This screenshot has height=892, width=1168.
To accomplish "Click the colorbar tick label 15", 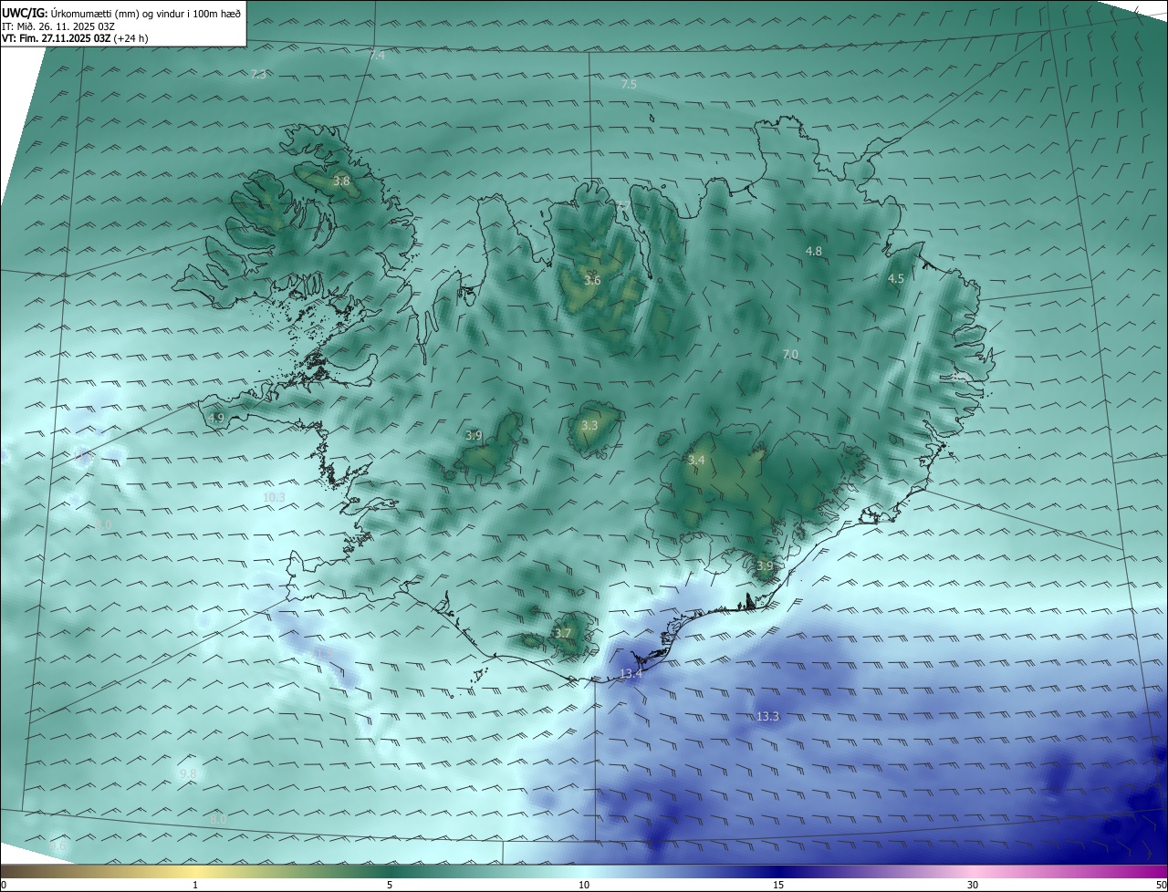I will [778, 885].
